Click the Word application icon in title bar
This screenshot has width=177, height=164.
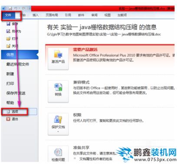3,8
